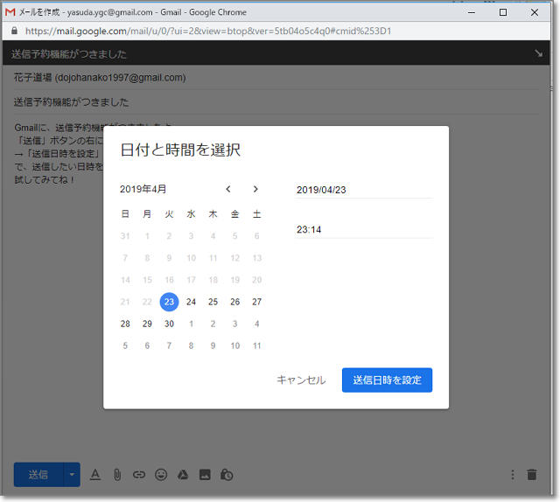Click the insert photo icon
The image size is (560, 502).
pos(206,475)
